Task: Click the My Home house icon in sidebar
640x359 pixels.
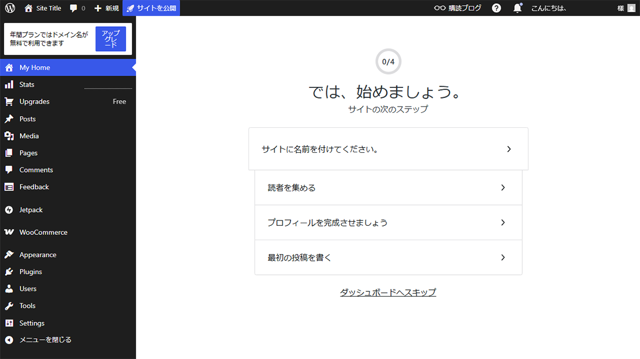Action: pyautogui.click(x=9, y=68)
